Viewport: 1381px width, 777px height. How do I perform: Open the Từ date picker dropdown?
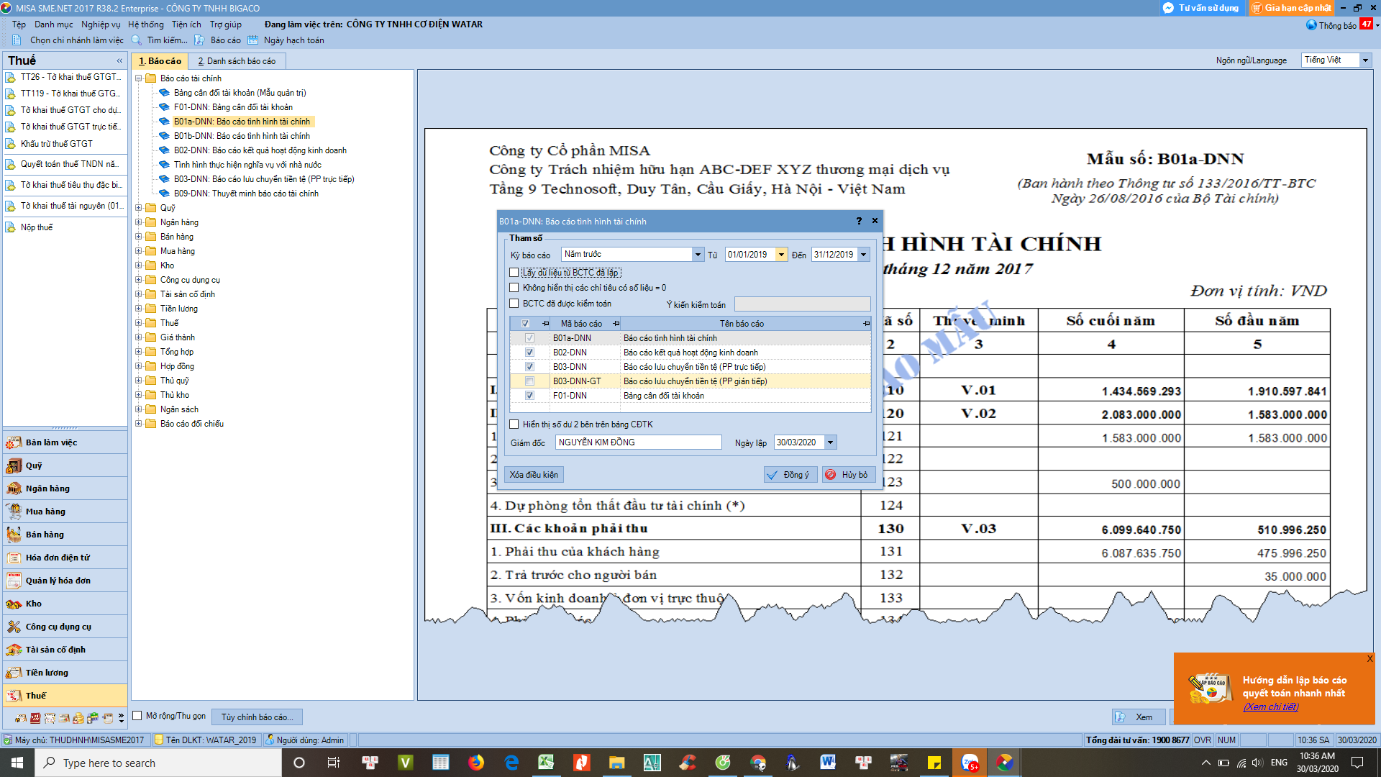[x=781, y=255]
